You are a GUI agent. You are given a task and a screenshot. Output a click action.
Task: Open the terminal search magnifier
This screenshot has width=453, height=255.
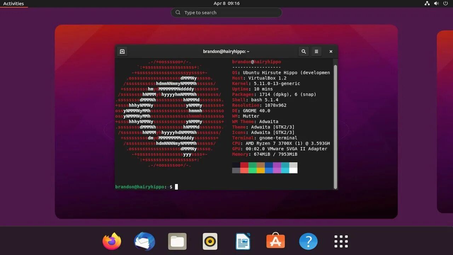click(x=304, y=51)
